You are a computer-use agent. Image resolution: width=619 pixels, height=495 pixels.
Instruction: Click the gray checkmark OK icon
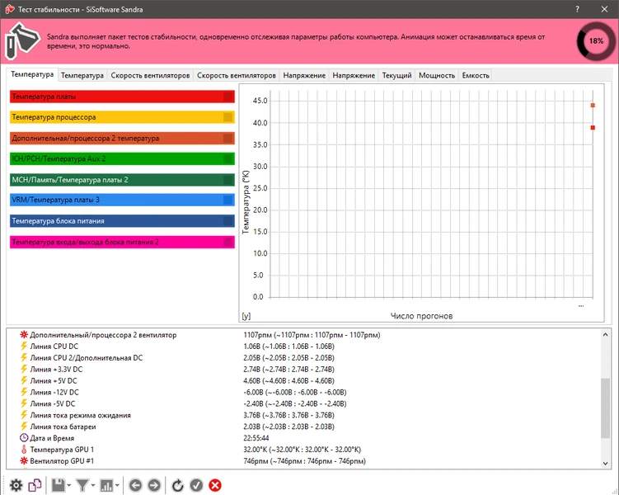pos(196,485)
